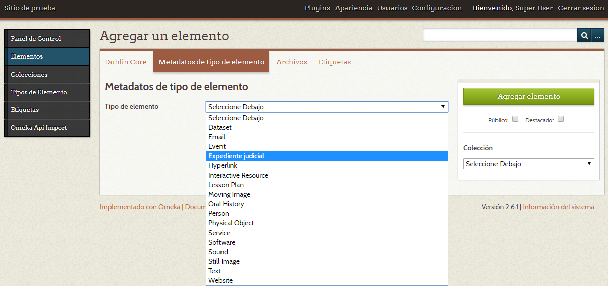Open Plugins in the top navigation
The height and width of the screenshot is (286, 608).
317,8
